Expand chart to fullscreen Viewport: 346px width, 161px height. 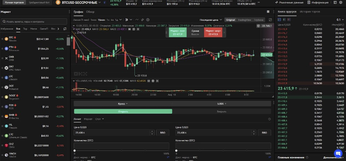tap(270, 20)
